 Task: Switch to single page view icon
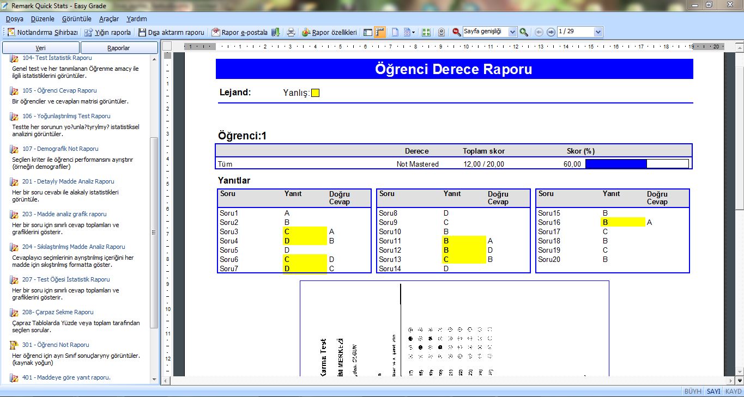point(394,32)
